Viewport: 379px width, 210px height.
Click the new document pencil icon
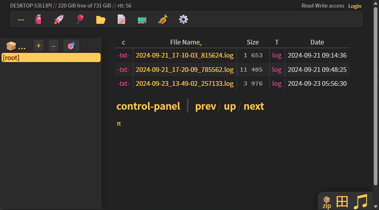coord(122,19)
